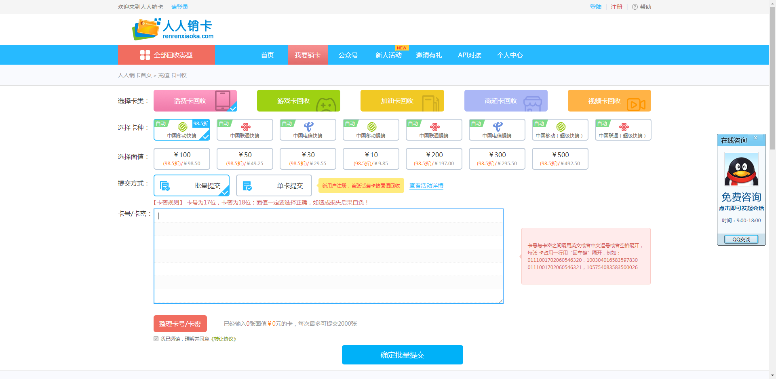The image size is (776, 379).
Task: Choose 批量提交 submission mode
Action: pyautogui.click(x=192, y=185)
